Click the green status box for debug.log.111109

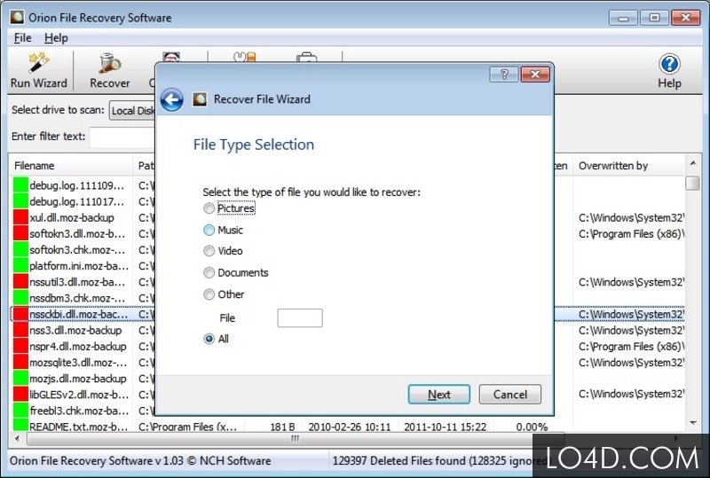click(x=20, y=185)
